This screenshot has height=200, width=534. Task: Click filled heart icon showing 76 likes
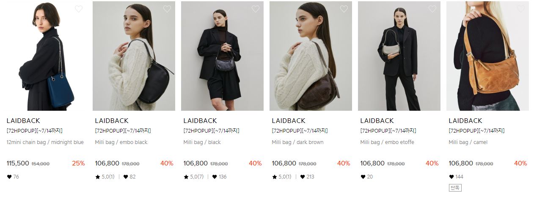[x=9, y=177]
